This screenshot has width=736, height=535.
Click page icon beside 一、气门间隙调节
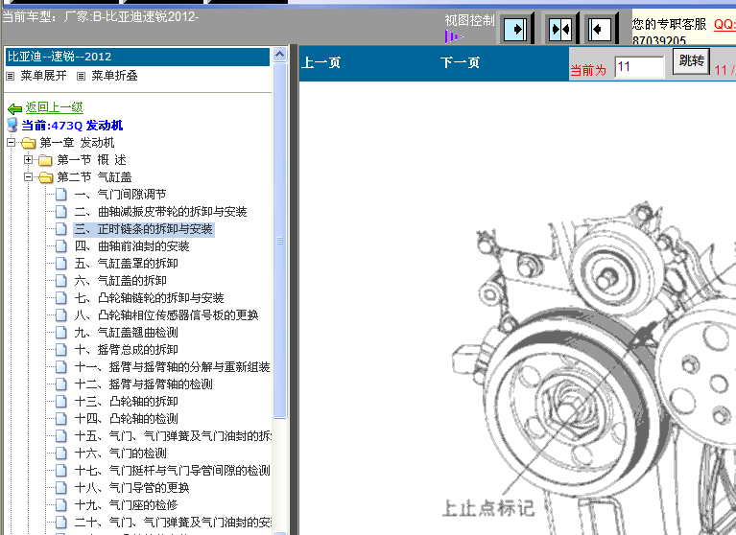61,194
